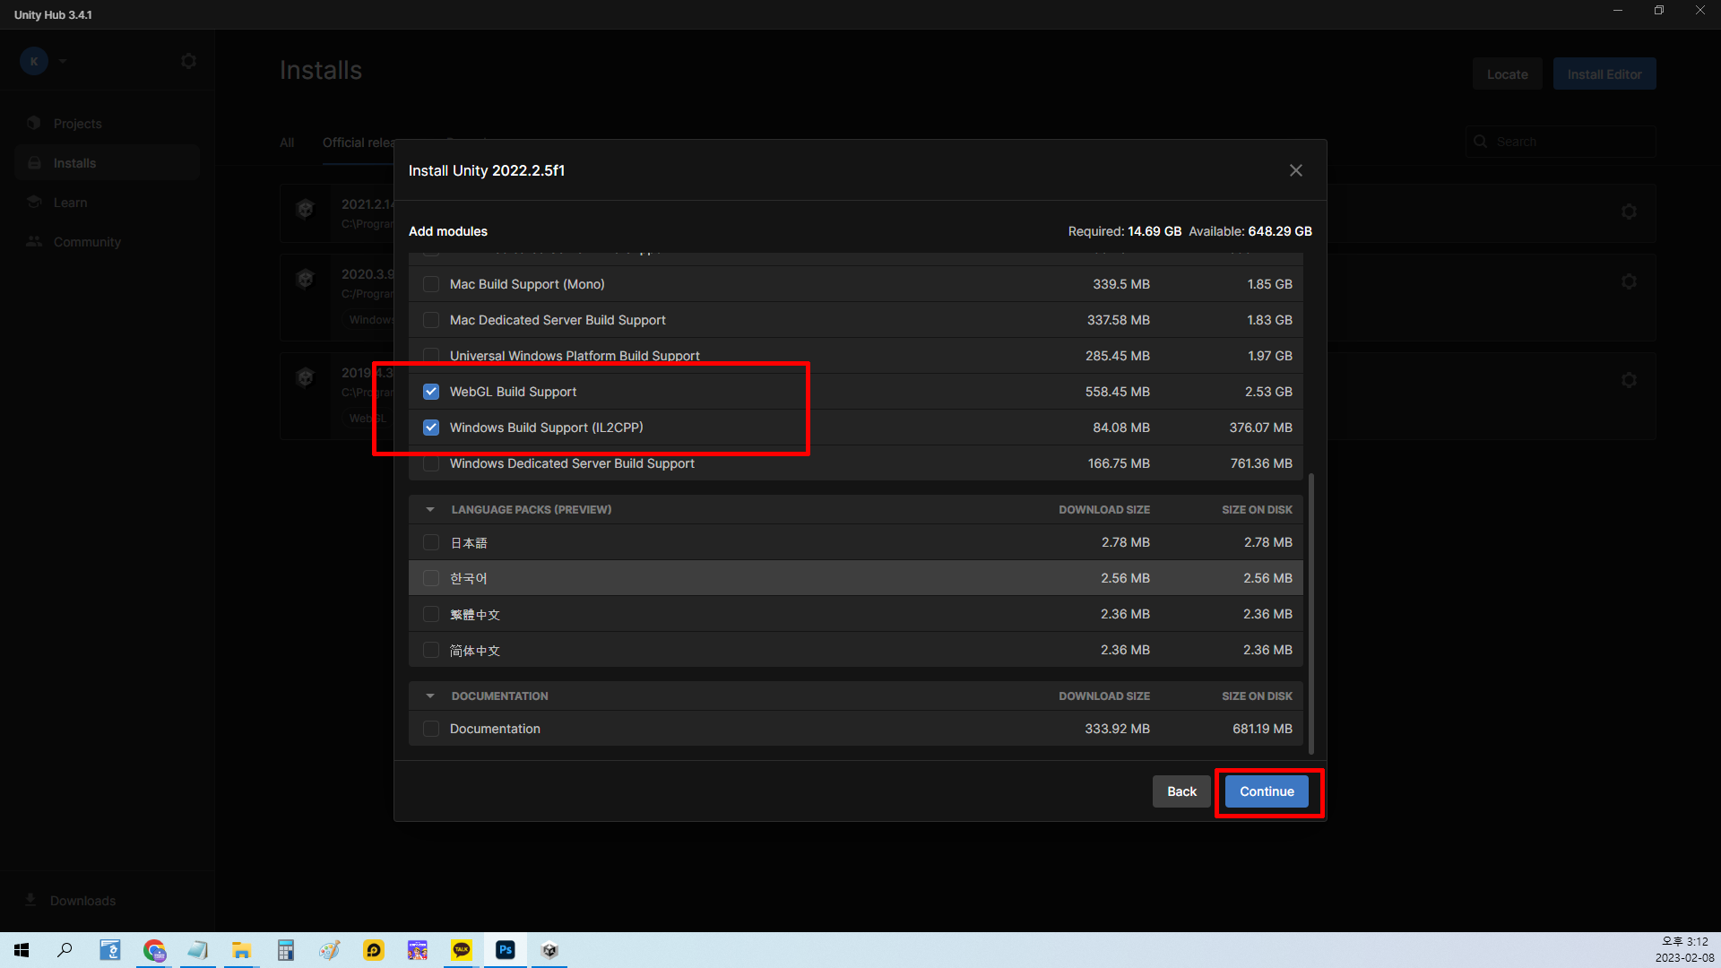Screen dimensions: 1721x968
Task: Click the Unity cube icon of 2019.4 install
Action: (x=305, y=377)
